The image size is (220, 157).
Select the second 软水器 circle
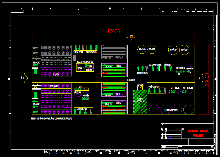[x=152, y=50]
